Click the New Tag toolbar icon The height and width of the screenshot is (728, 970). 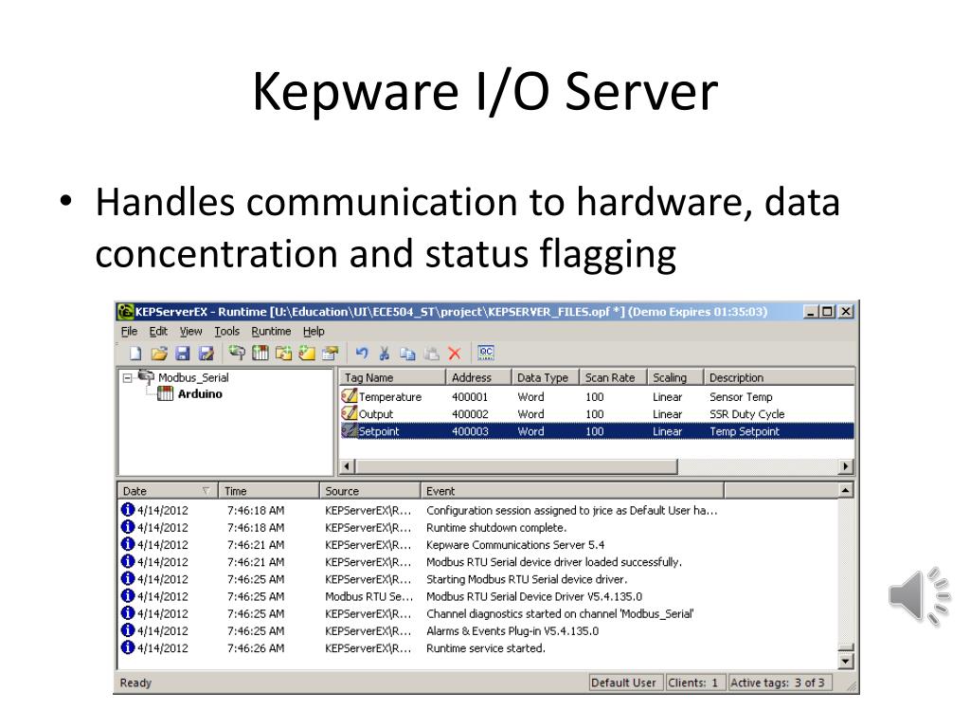tap(307, 353)
